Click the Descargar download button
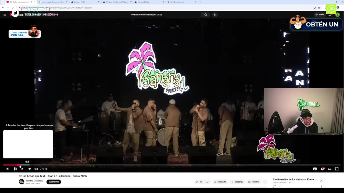The width and height of the screenshot is (344, 193). [x=237, y=182]
